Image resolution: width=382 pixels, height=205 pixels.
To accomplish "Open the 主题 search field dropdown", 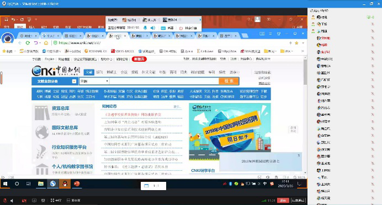I will [94, 81].
